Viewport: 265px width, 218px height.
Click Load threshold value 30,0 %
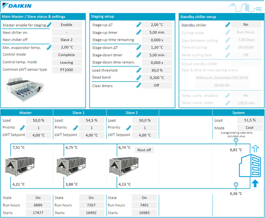tap(157, 70)
